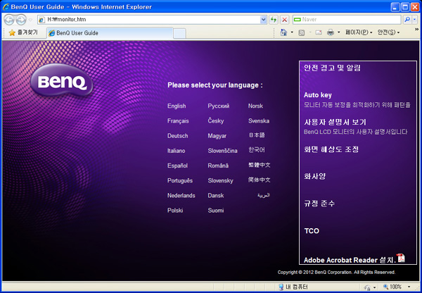Open the 즐겨찾기 favorites star button
This screenshot has height=293, width=422.
click(23, 32)
